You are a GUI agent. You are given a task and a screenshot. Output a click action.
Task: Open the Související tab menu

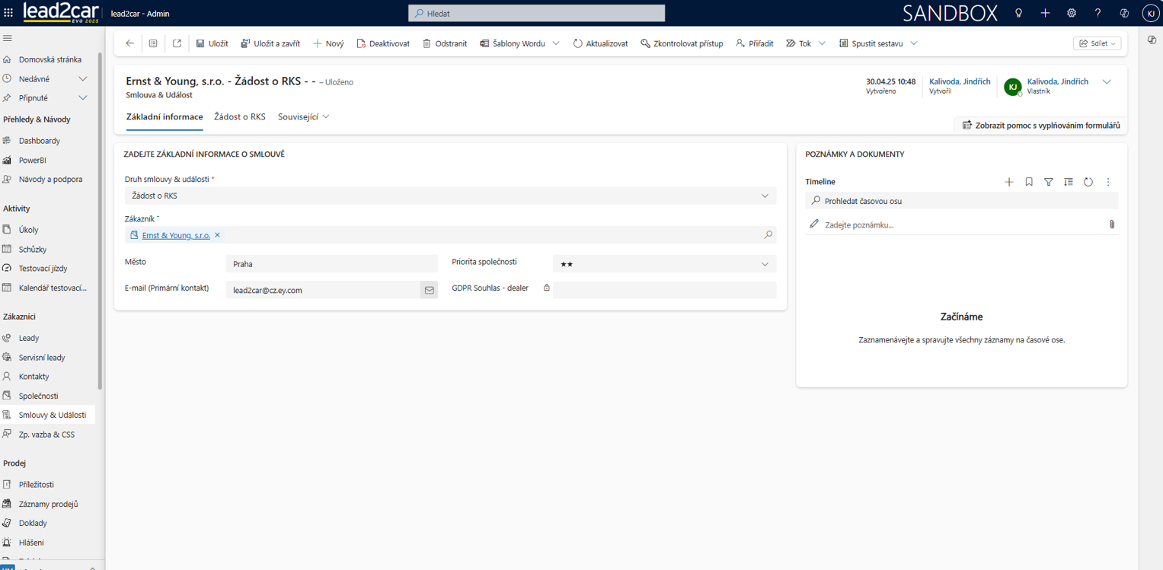303,117
